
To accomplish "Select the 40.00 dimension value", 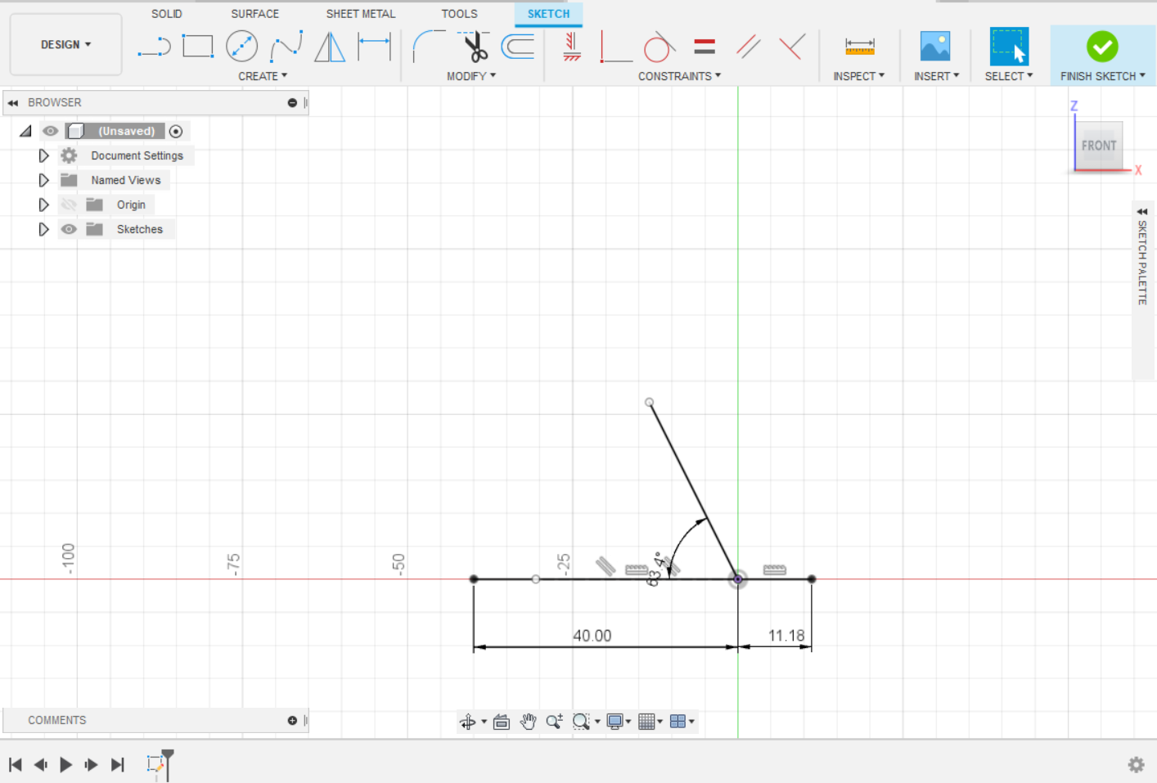I will [592, 636].
